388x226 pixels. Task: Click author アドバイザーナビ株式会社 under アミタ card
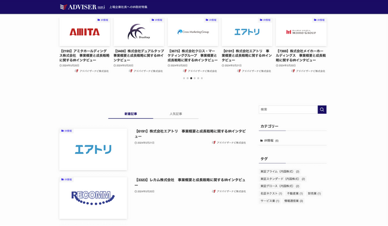click(x=92, y=71)
